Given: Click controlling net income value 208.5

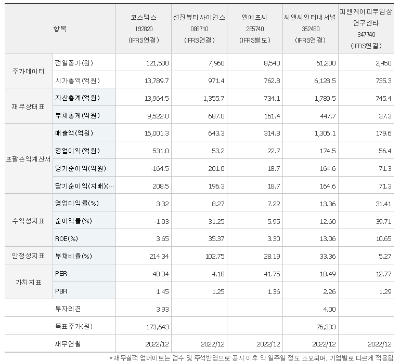Looking at the screenshot, I should pyautogui.click(x=160, y=186).
